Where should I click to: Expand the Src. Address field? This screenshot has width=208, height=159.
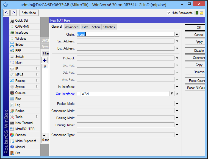click(177, 41)
